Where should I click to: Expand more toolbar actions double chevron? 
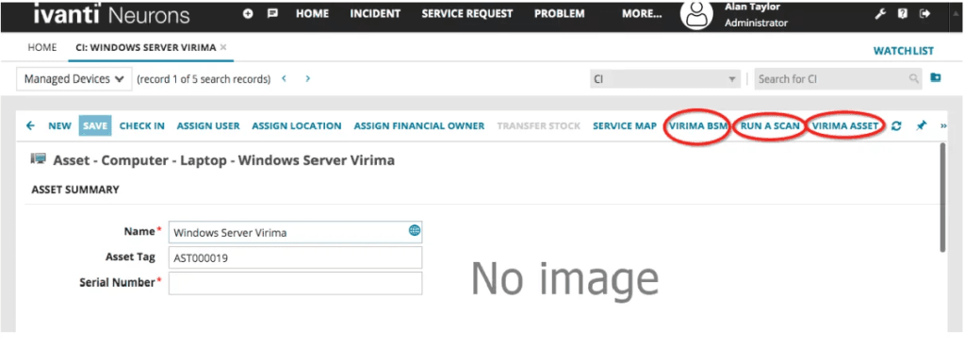click(x=944, y=126)
